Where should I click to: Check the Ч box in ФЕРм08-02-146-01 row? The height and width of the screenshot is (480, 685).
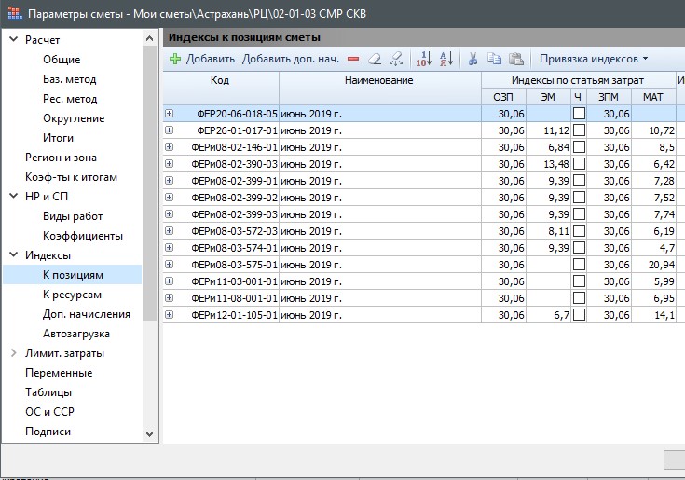[579, 147]
